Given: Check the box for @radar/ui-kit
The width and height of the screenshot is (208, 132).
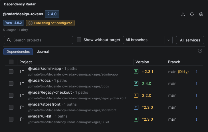Looking at the screenshot, I should coord(11,119).
